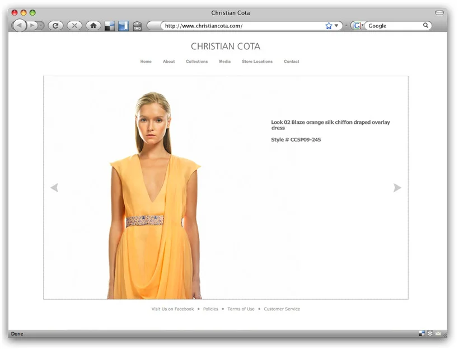459x349 pixels.
Task: Click the window resize grip corner
Action: pyautogui.click(x=444, y=334)
